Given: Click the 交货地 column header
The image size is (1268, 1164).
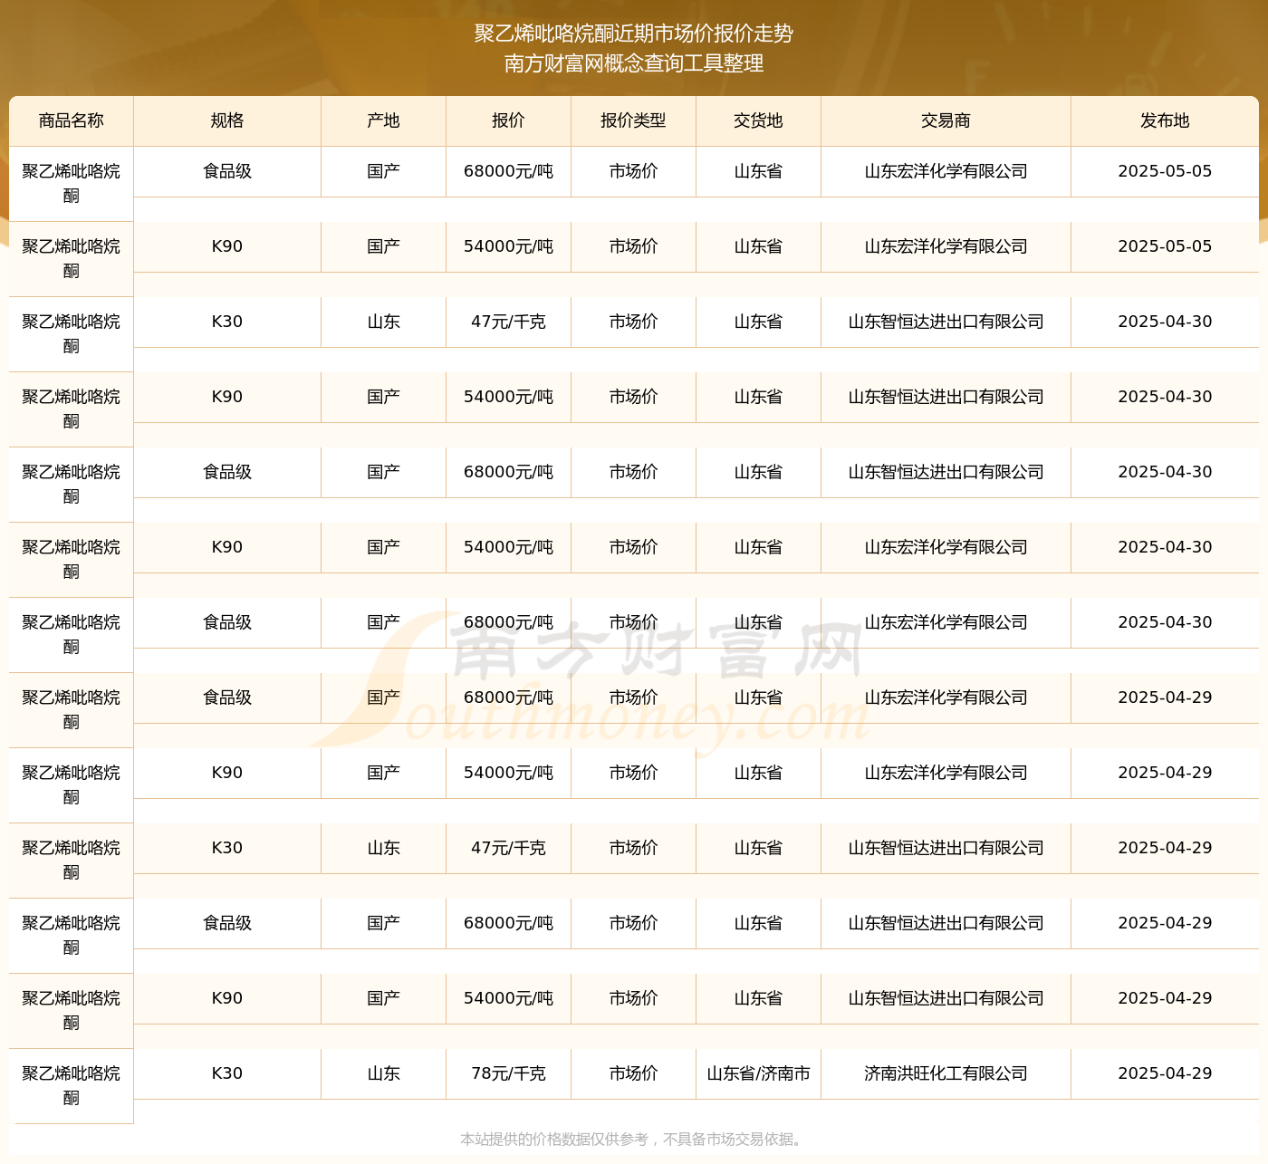Looking at the screenshot, I should click(x=758, y=121).
